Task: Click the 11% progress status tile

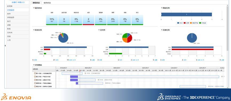Action: tap(52, 20)
